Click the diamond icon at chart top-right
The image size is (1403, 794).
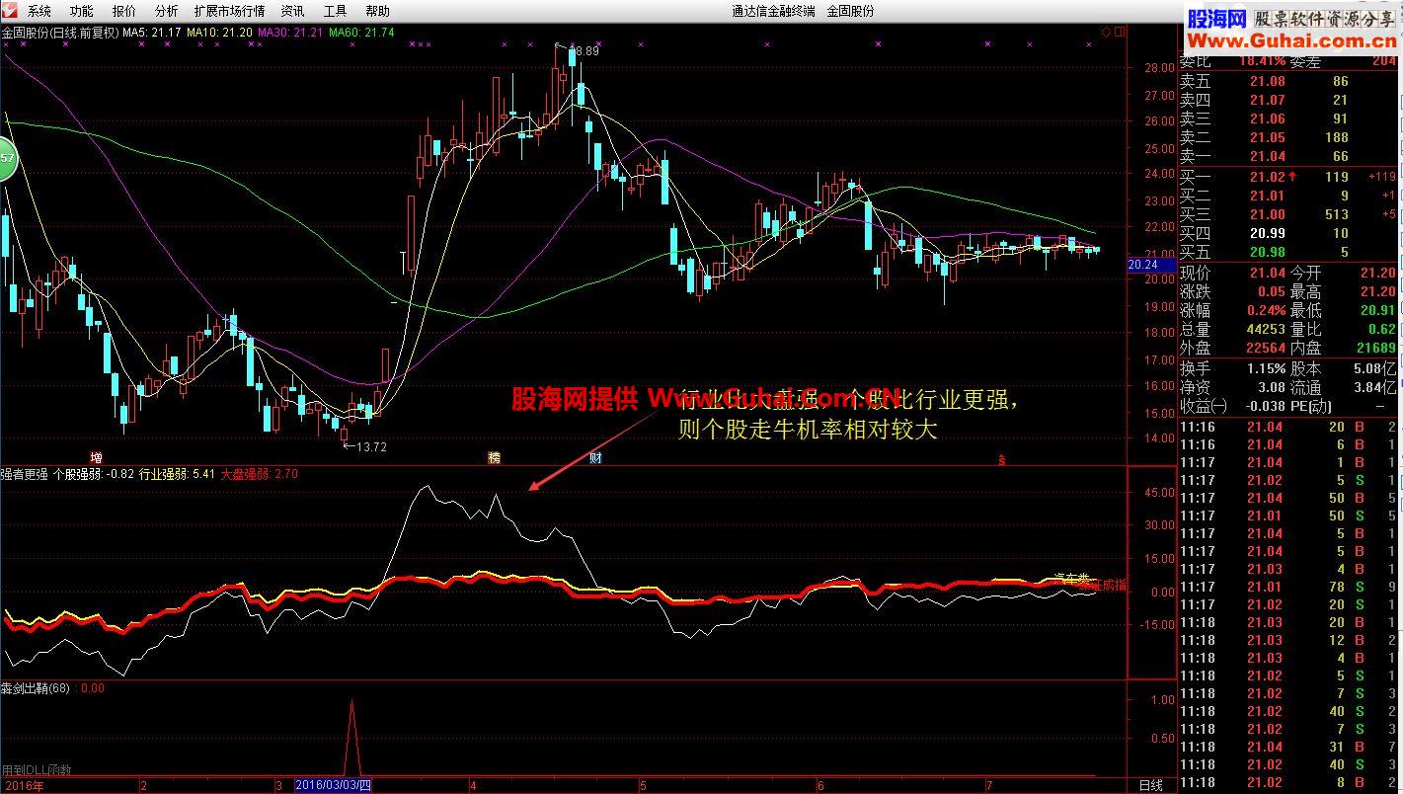coord(1105,32)
